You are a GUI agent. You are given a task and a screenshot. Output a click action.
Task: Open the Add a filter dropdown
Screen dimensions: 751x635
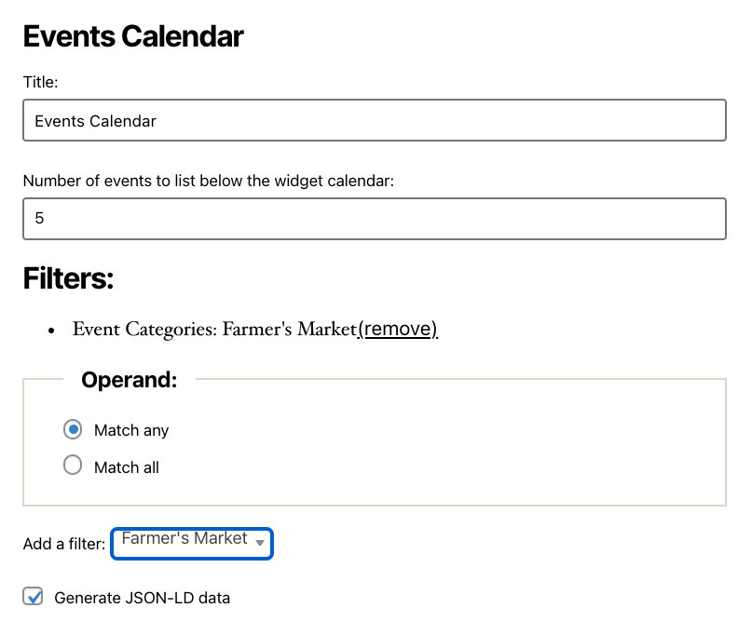pyautogui.click(x=191, y=542)
